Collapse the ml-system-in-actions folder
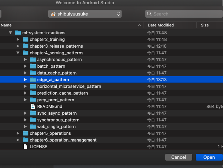 pos(10,33)
